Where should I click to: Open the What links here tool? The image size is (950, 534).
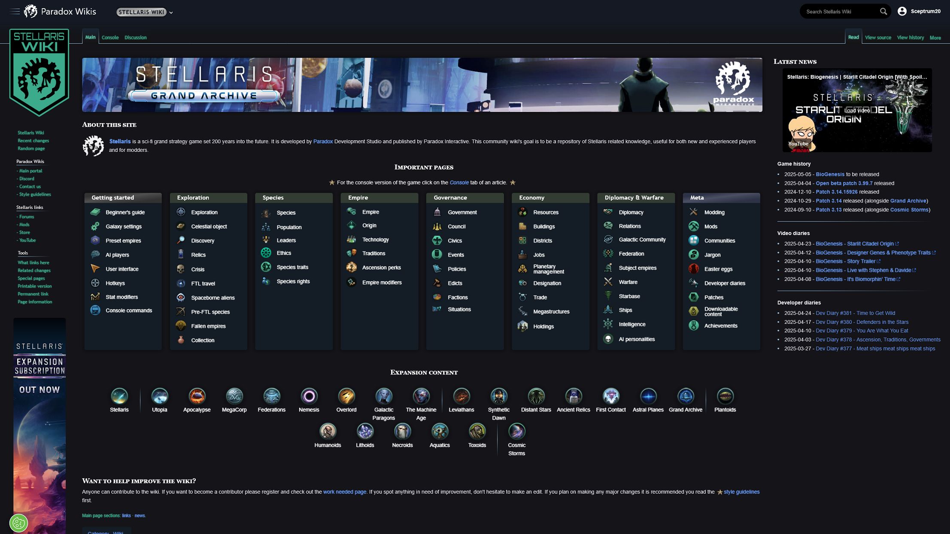click(x=33, y=262)
